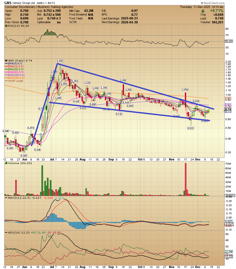Click the EMA(100) 0.81 legend entry

point(15,75)
